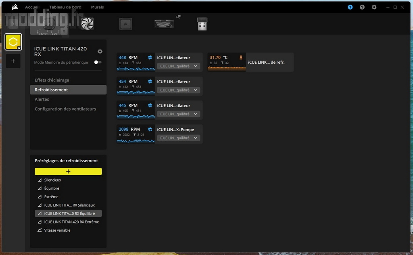This screenshot has width=413, height=255.
Task: Click the 31.70 °C temperature graph
Action: (x=227, y=69)
